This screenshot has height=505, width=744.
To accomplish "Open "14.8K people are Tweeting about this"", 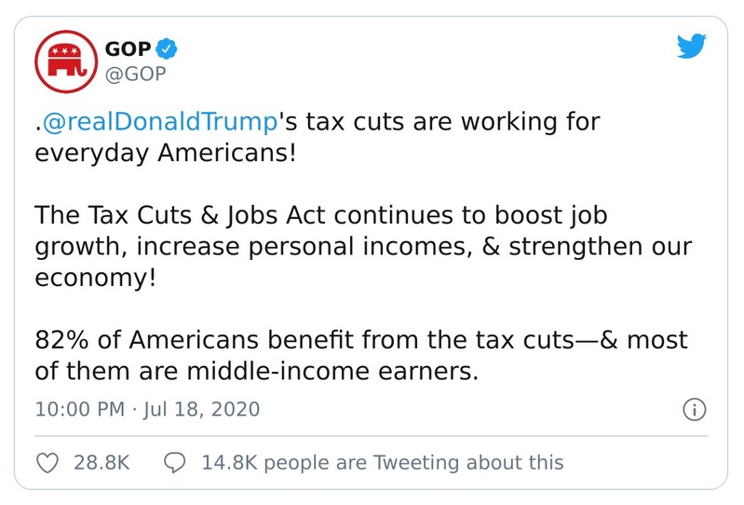I will coord(382,462).
